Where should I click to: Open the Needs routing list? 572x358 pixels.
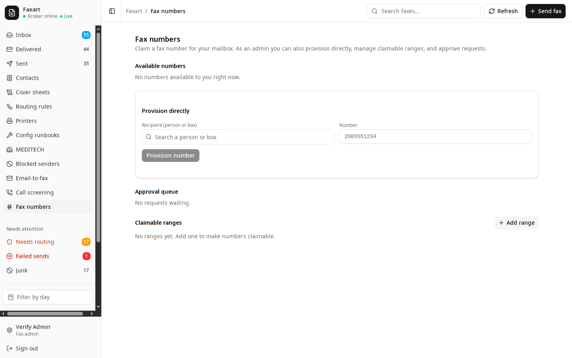coord(48,242)
